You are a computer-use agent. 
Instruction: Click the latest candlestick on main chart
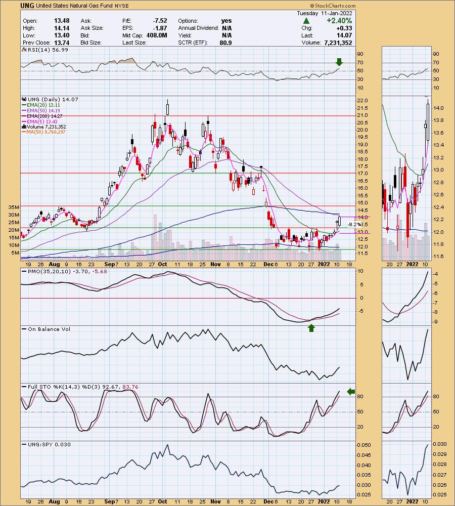(x=340, y=221)
